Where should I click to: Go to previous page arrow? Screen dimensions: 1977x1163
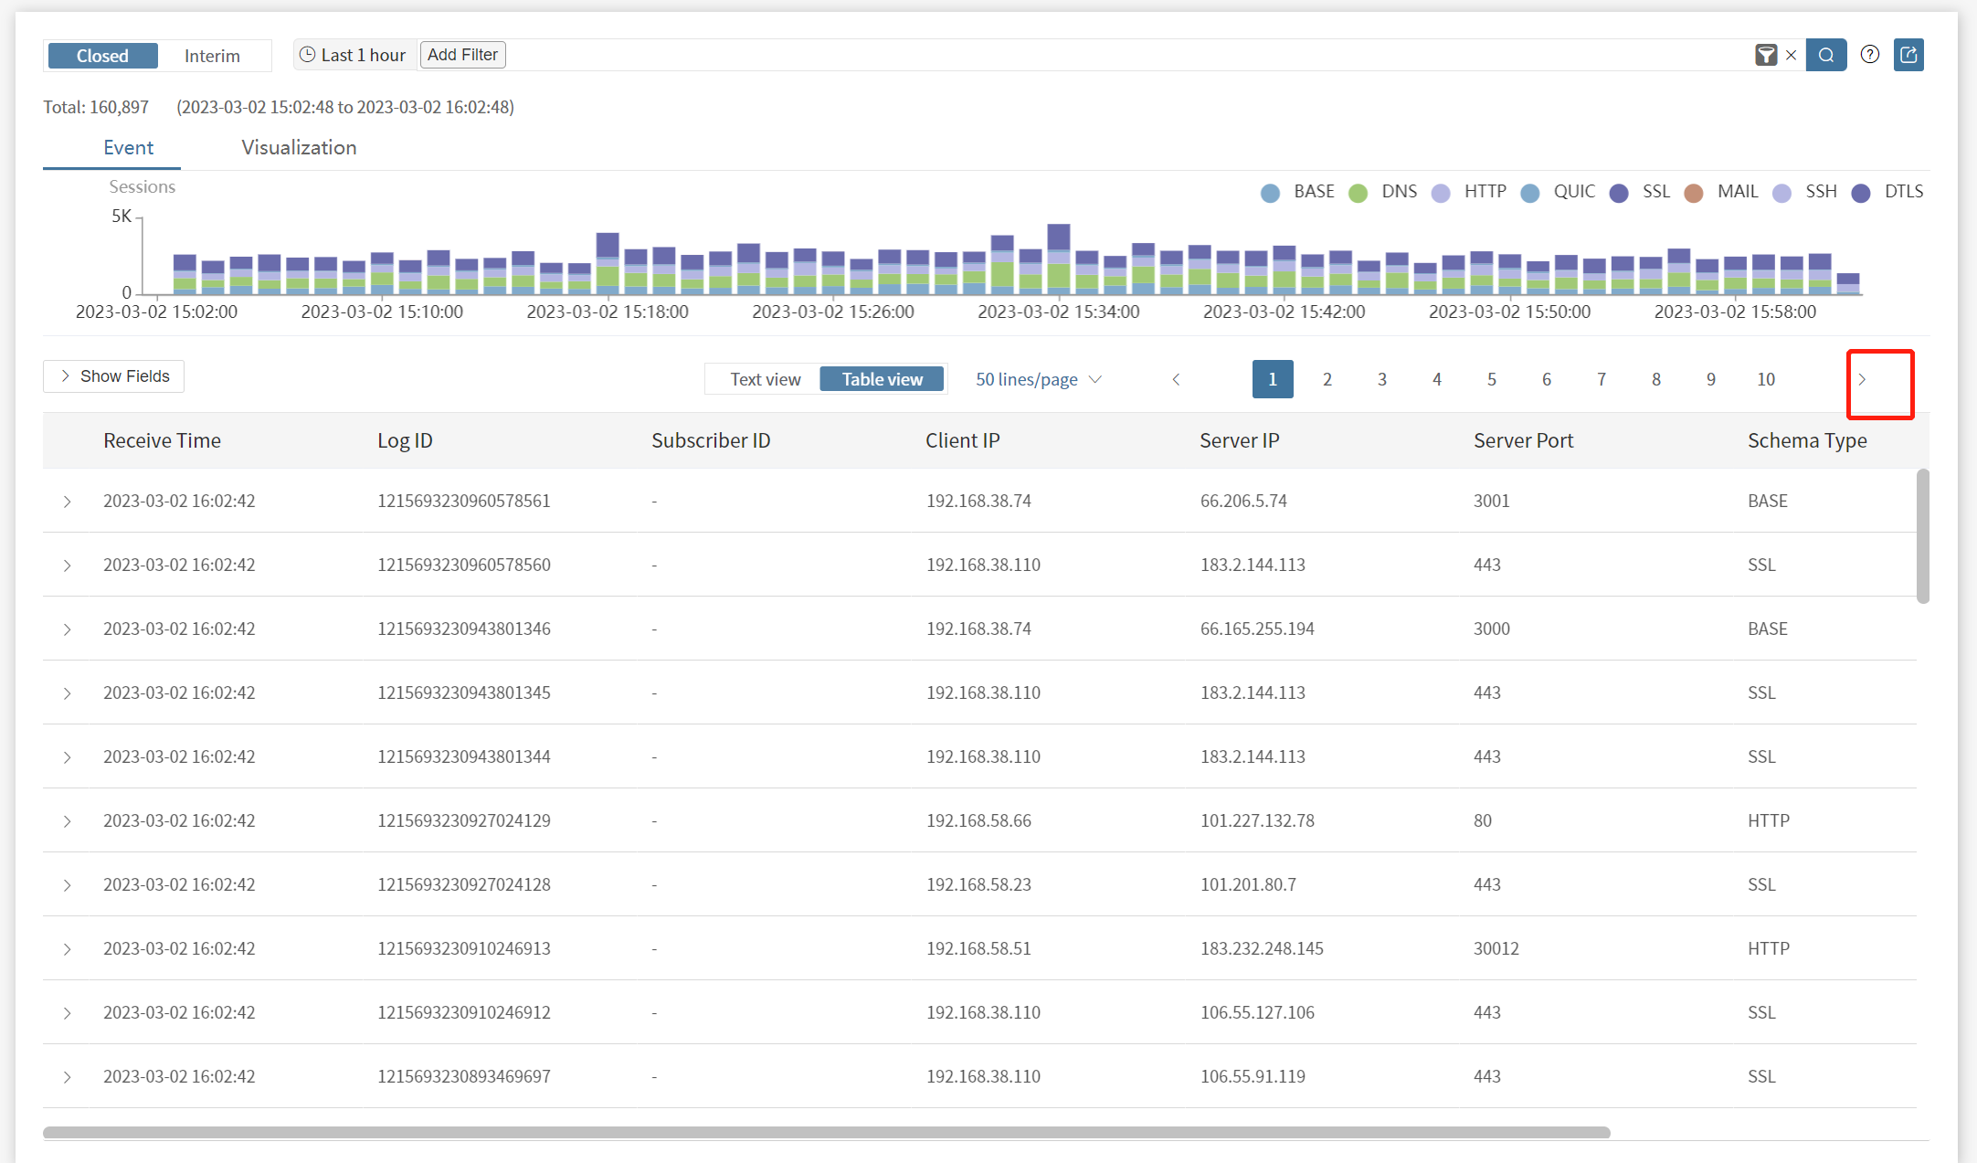click(1176, 379)
